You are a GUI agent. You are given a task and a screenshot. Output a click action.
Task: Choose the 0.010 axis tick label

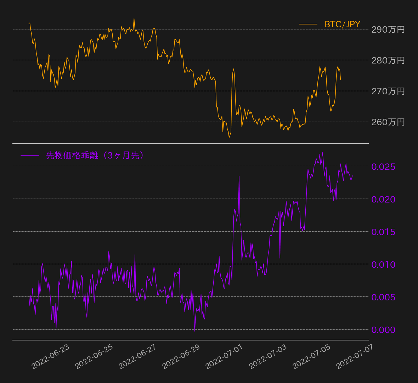coord(383,264)
